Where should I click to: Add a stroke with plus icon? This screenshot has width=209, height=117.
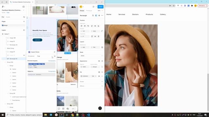tap(102, 82)
